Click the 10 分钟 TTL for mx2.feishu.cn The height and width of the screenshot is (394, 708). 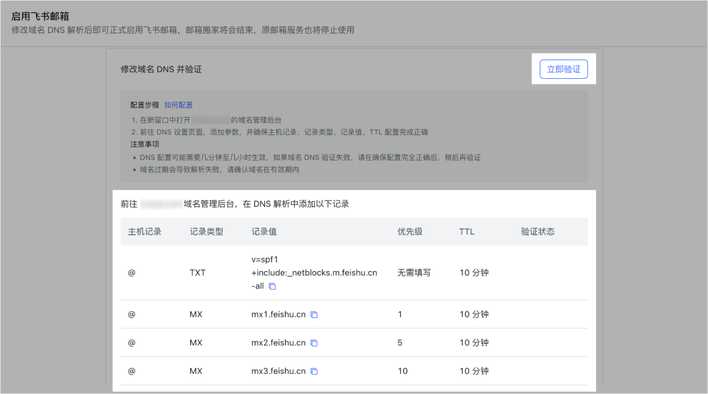click(474, 343)
